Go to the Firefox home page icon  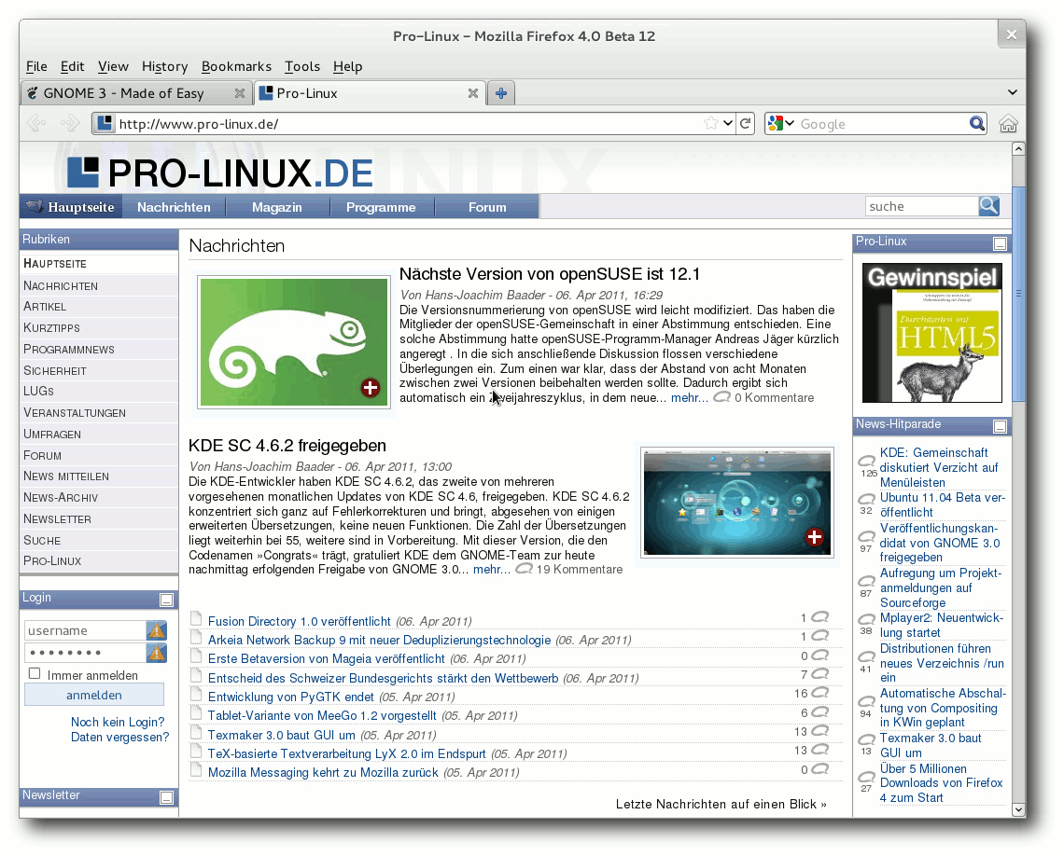pos(1008,123)
